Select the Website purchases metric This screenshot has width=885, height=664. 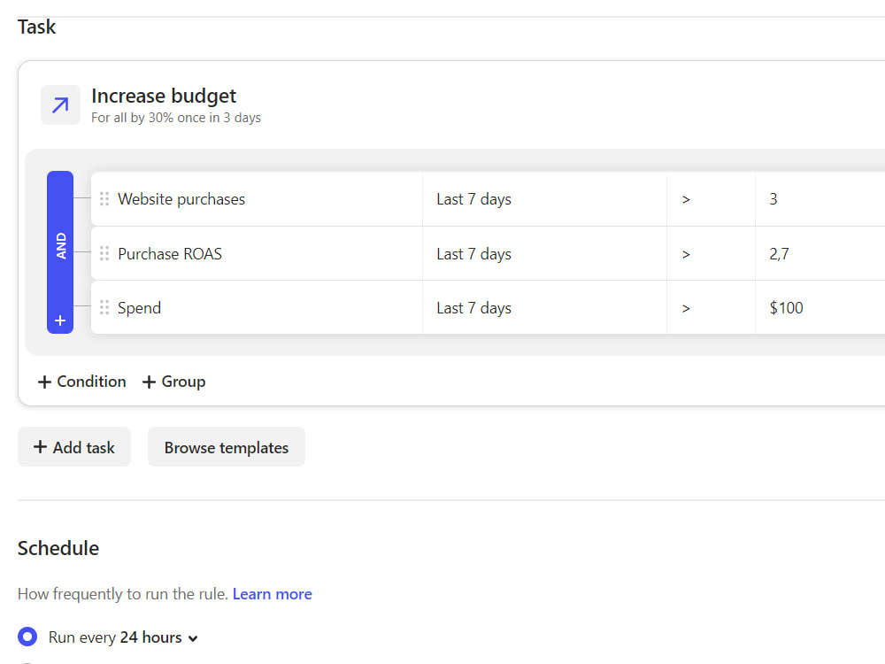point(181,198)
